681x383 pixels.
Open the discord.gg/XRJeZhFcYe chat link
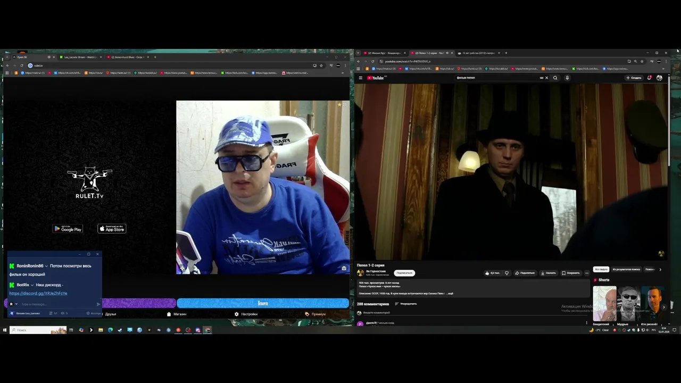coord(38,293)
